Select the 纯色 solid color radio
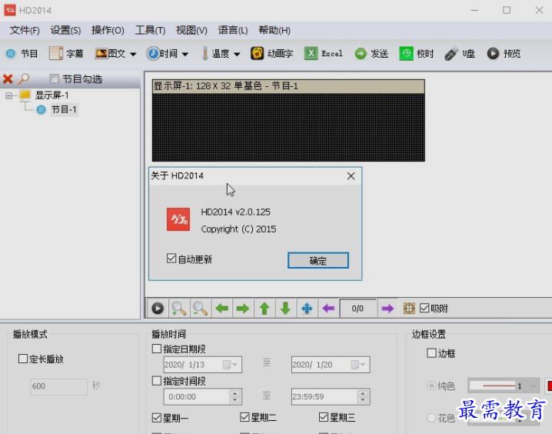Viewport: 552px width, 434px height. (431, 386)
